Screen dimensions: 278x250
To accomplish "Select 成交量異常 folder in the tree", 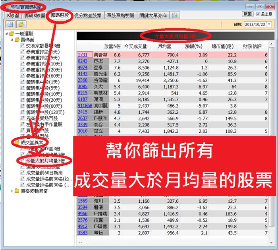I will point(32,142).
